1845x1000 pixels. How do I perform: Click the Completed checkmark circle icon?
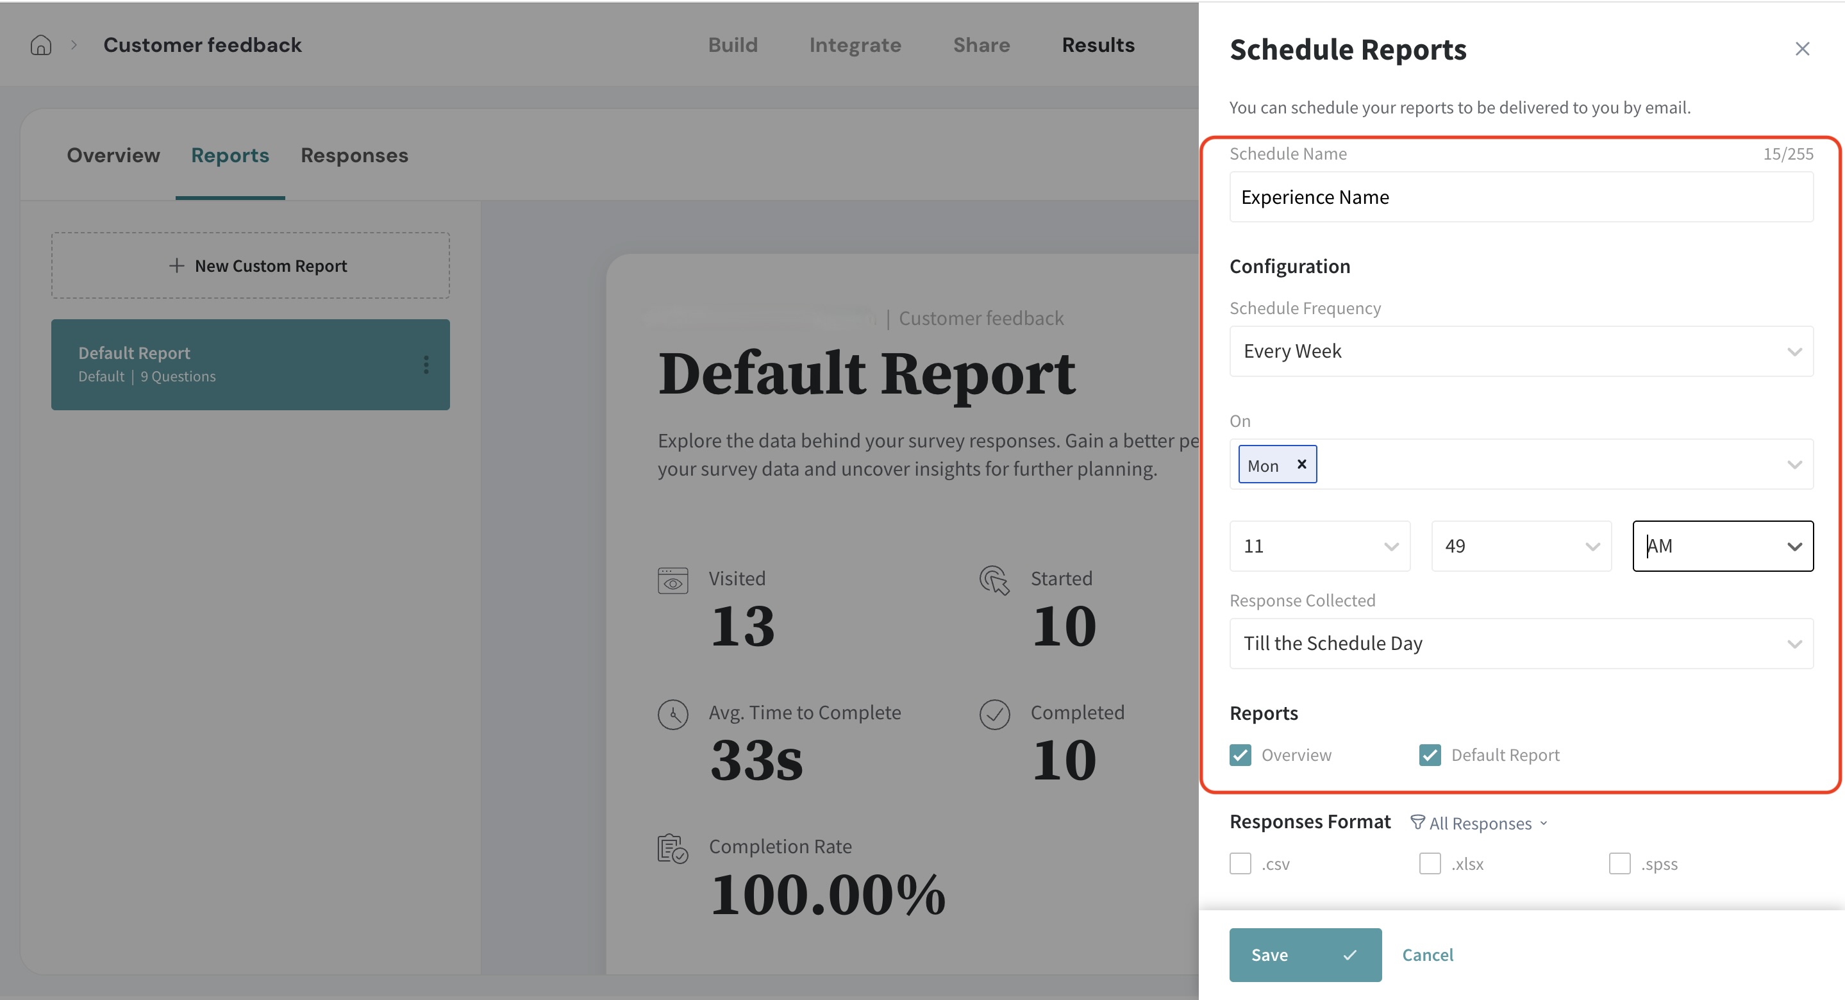pyautogui.click(x=994, y=715)
